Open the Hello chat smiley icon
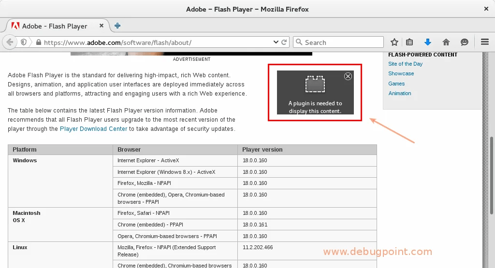495x268 pixels. click(x=465, y=42)
